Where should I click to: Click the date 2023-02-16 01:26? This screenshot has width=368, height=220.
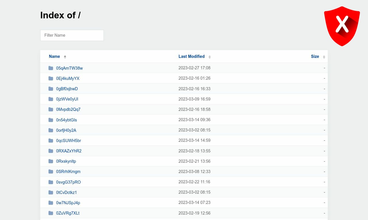click(194, 78)
